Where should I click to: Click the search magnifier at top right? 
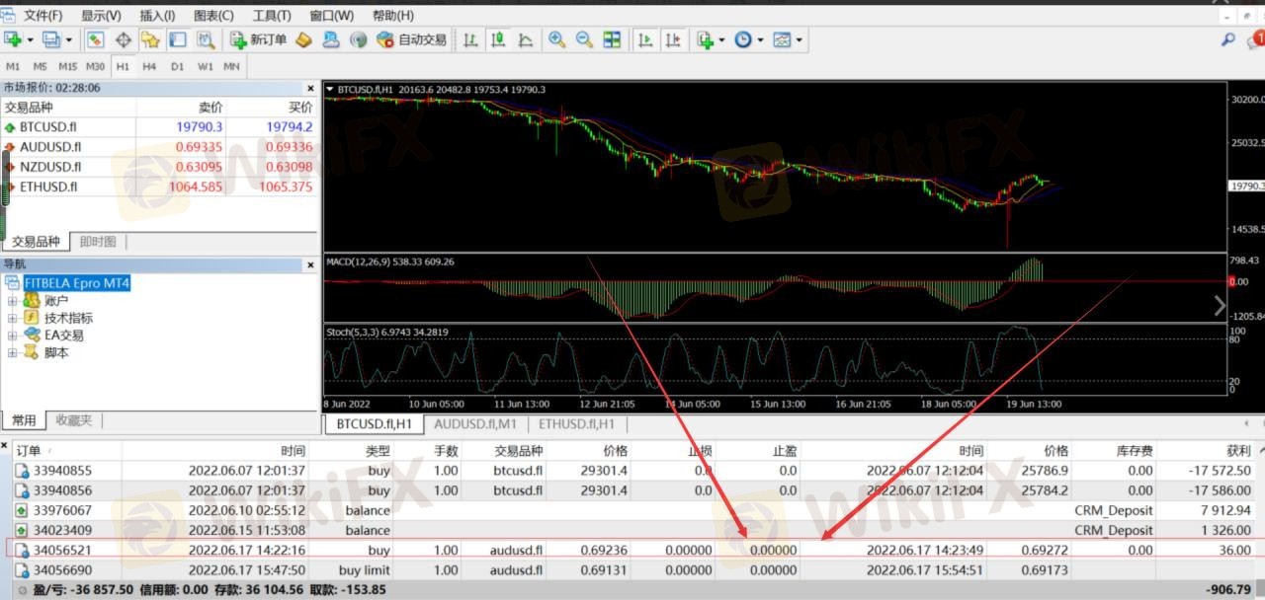1228,39
